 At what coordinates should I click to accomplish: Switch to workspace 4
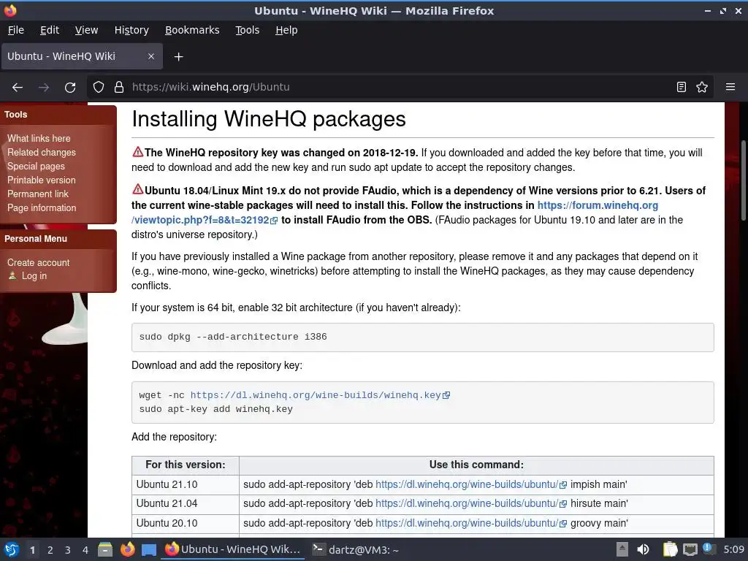tap(85, 550)
